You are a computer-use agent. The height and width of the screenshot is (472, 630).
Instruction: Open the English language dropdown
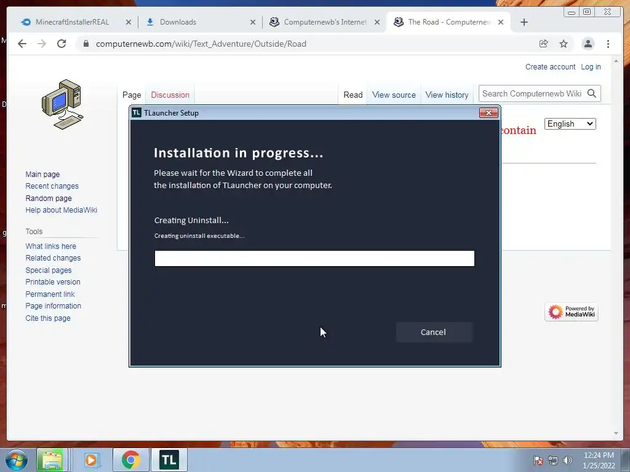click(570, 124)
